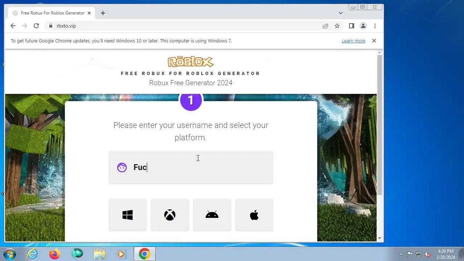Image resolution: width=464 pixels, height=261 pixels.
Task: Click the scrollbar down arrow
Action: tap(380, 238)
